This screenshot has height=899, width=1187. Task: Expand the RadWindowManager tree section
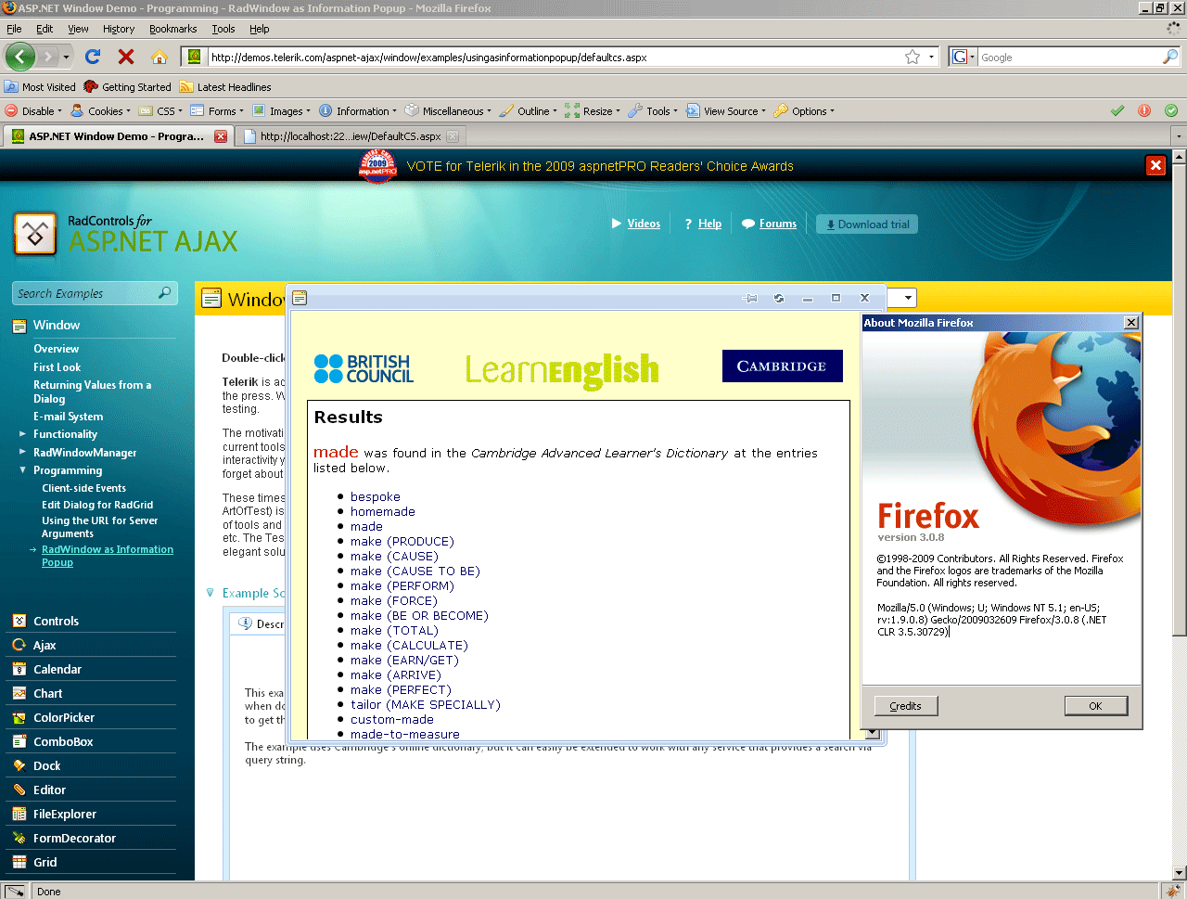pyautogui.click(x=22, y=452)
